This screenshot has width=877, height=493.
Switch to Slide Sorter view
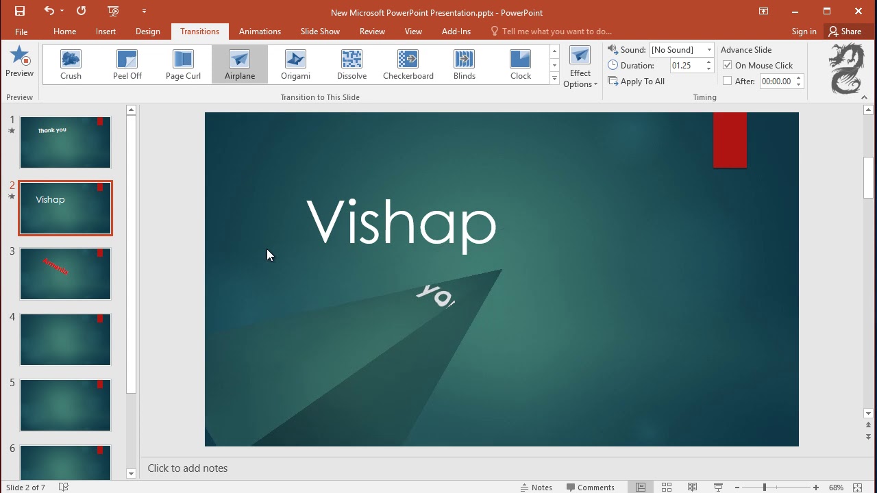coord(667,488)
